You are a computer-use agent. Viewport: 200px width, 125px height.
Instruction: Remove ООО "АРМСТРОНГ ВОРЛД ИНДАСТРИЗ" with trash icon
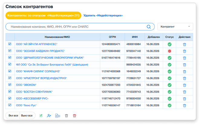click(x=184, y=79)
